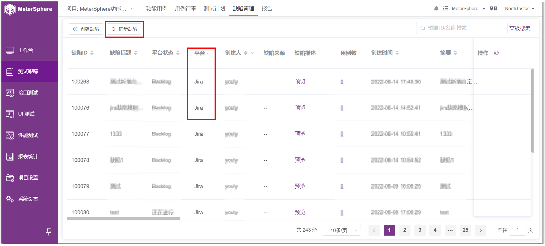Open UI 测试 in the sidebar

click(30, 114)
